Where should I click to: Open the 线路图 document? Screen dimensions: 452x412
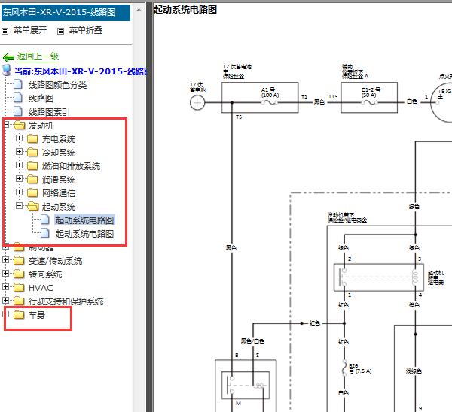[41, 98]
